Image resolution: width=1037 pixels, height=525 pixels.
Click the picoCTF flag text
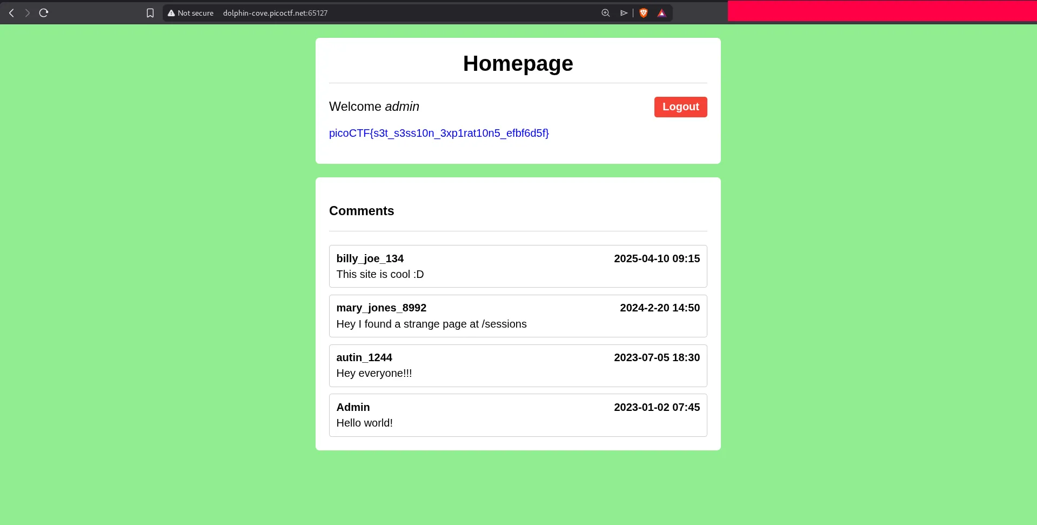438,133
